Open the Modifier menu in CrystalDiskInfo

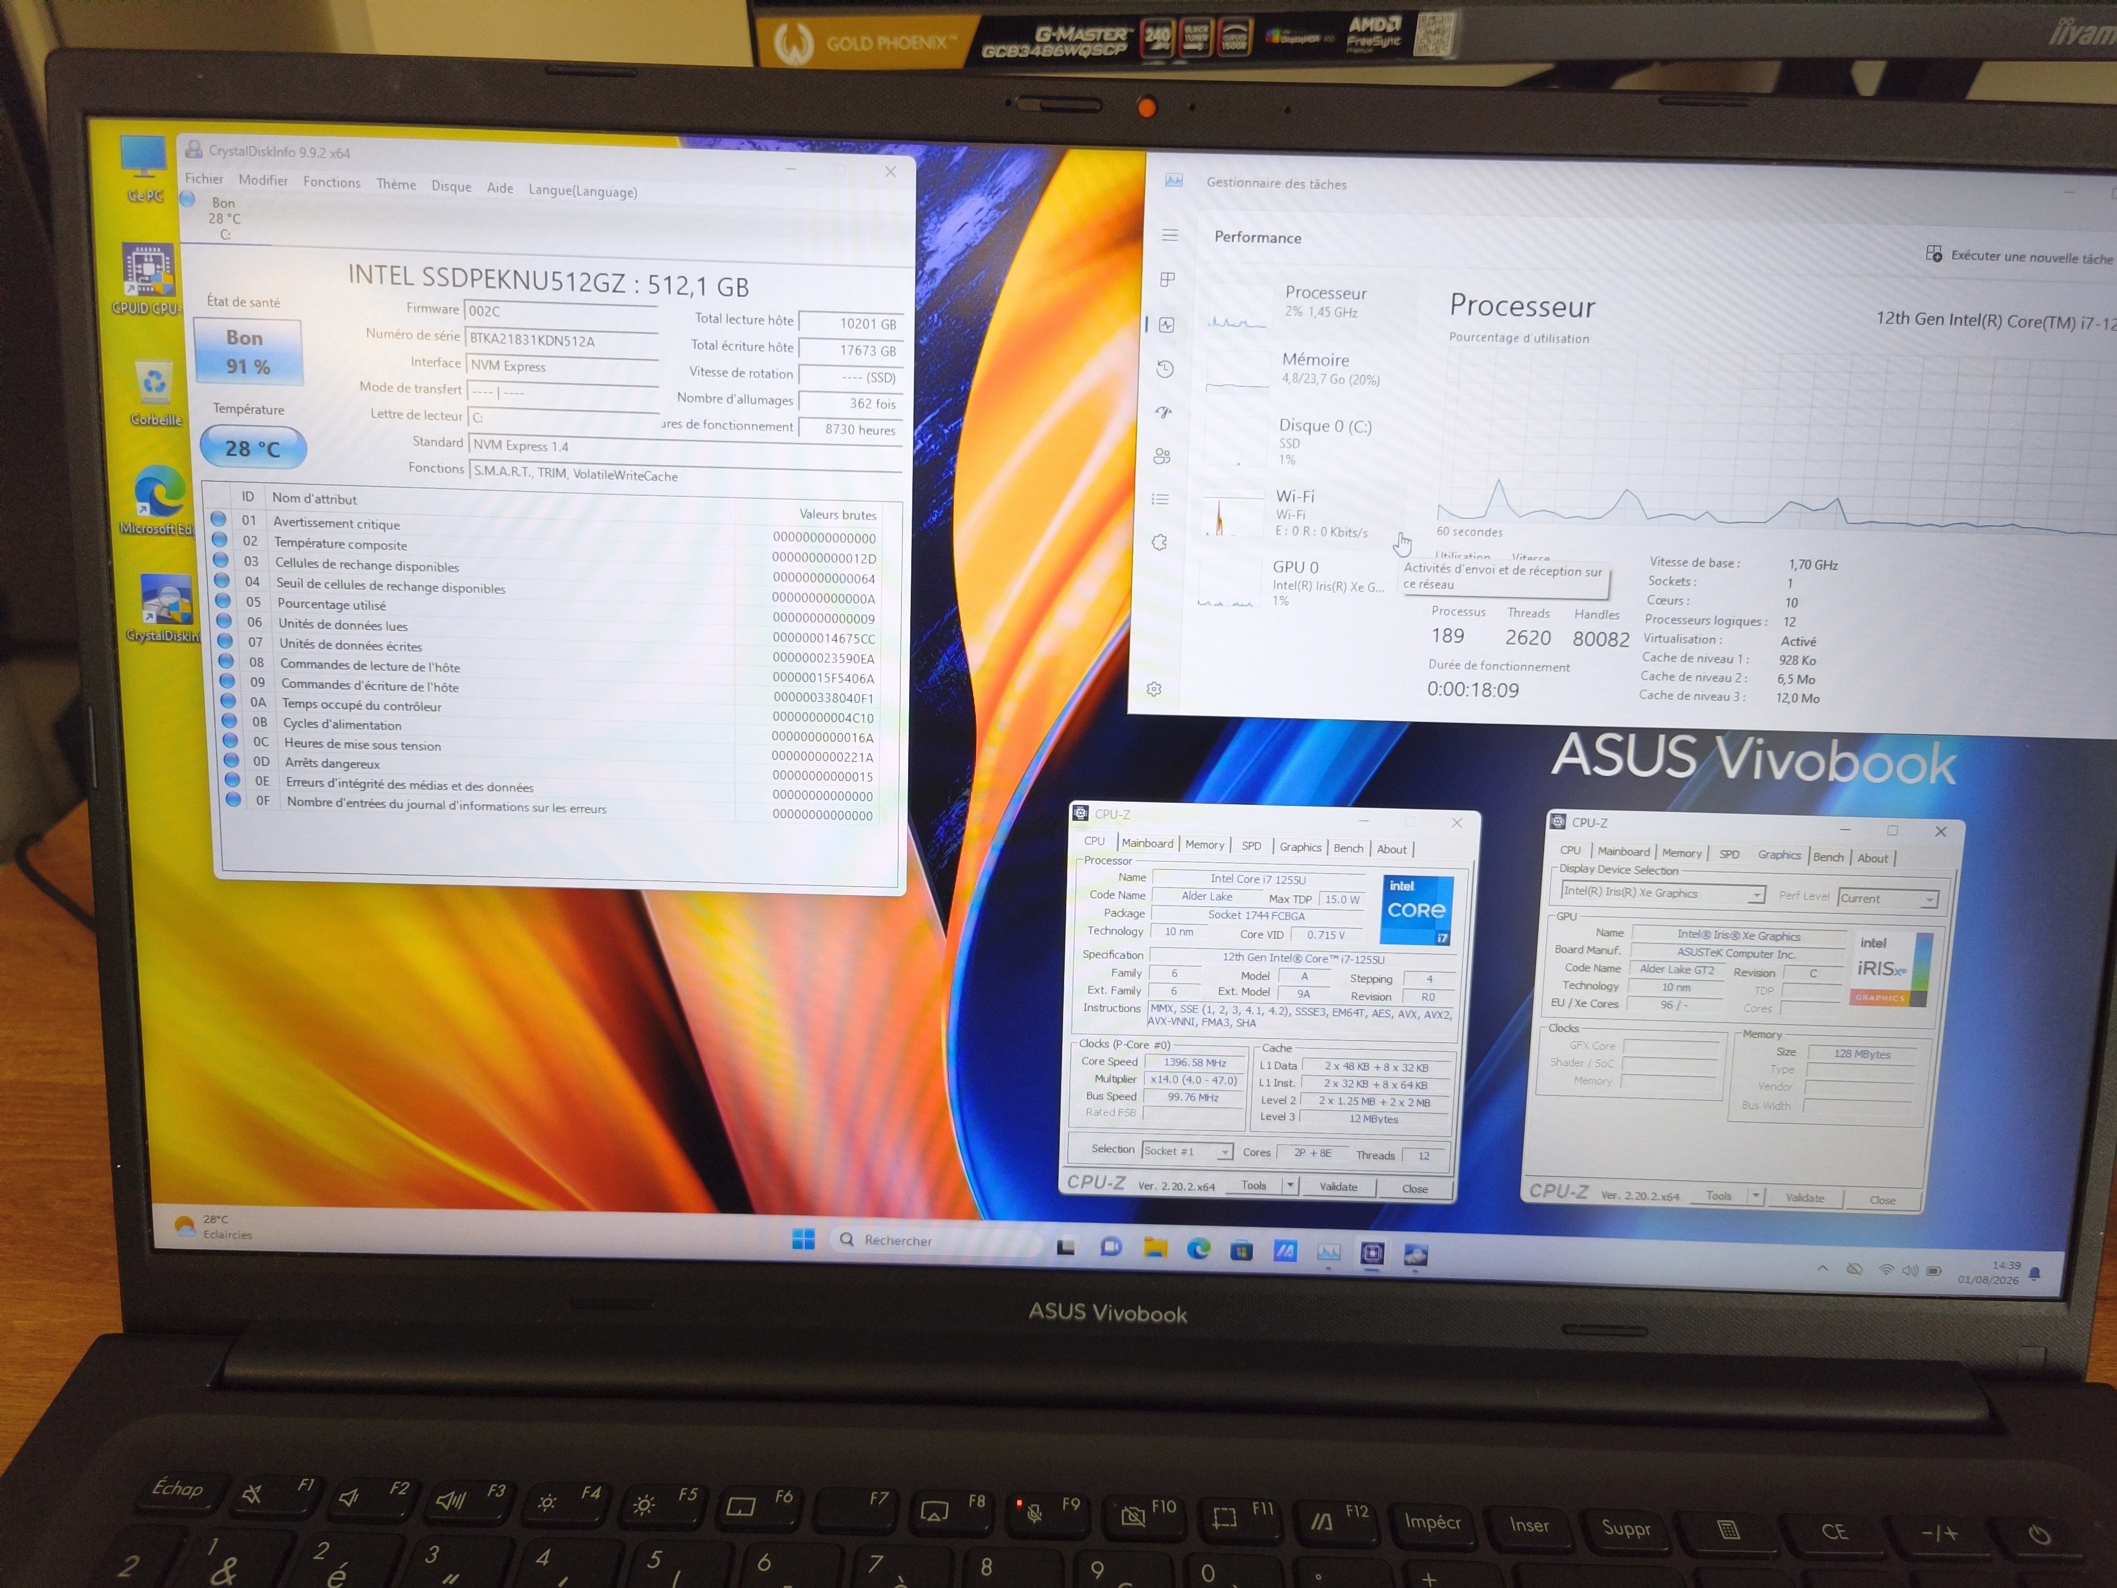coord(263,180)
